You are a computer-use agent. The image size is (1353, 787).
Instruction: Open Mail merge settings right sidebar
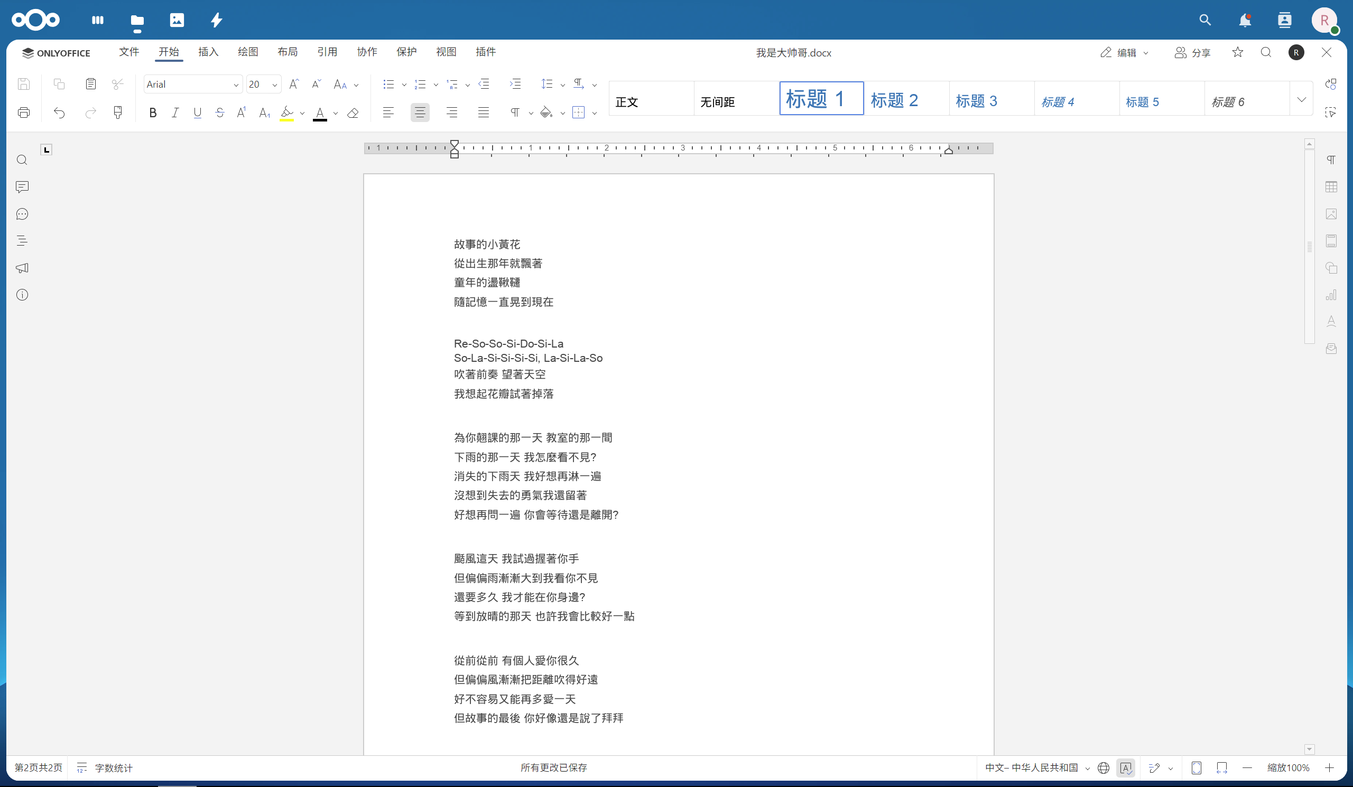1331,349
